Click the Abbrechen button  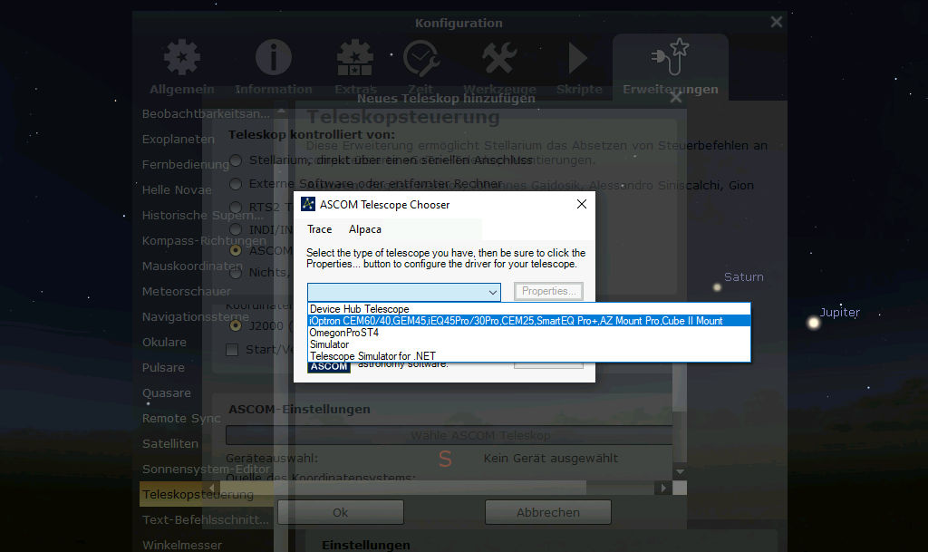coord(547,512)
